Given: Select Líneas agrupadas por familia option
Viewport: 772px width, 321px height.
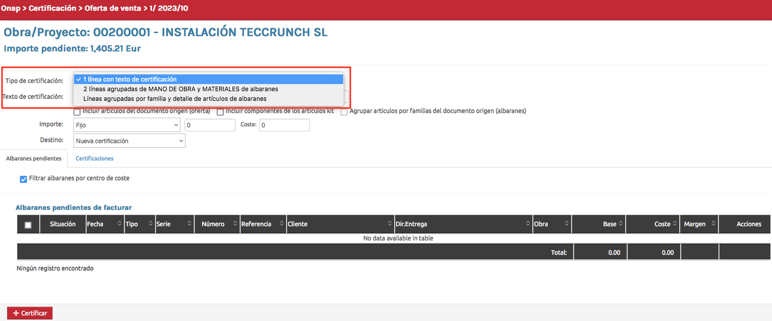Looking at the screenshot, I should [x=174, y=98].
